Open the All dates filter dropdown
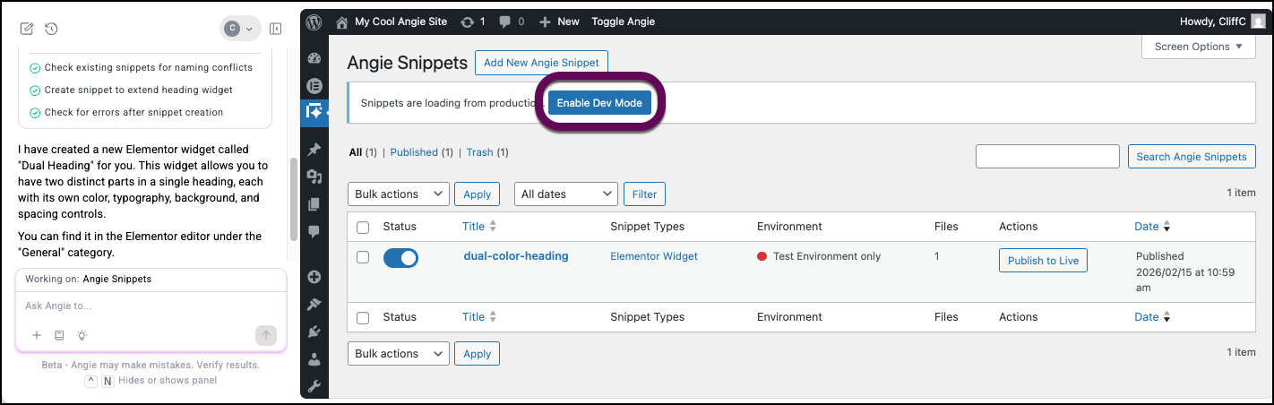Image resolution: width=1274 pixels, height=405 pixels. tap(565, 194)
